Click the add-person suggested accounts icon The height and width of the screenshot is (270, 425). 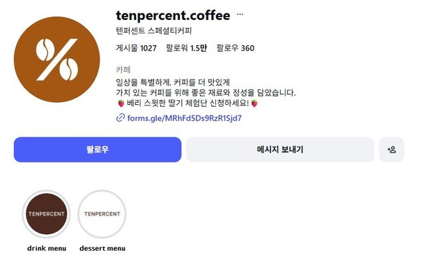pos(391,150)
